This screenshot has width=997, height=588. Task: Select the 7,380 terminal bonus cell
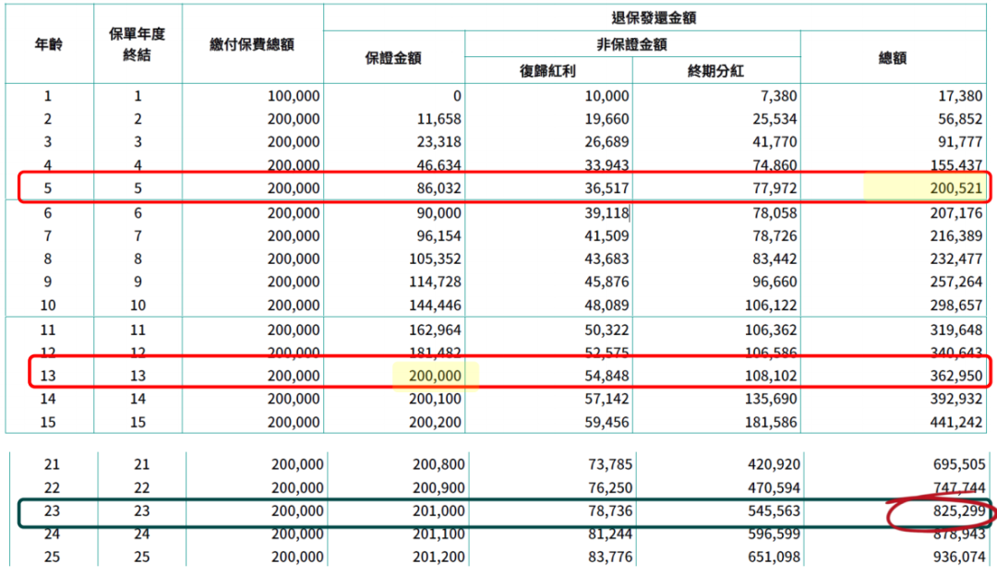[x=778, y=96]
